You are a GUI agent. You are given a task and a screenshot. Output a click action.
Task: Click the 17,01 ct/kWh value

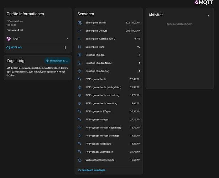coord(133,23)
